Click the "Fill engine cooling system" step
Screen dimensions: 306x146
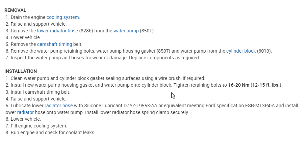tap(39, 126)
